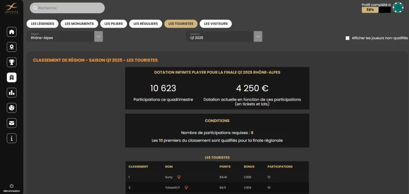Expand the Région dropdown arrow

[x=98, y=36]
